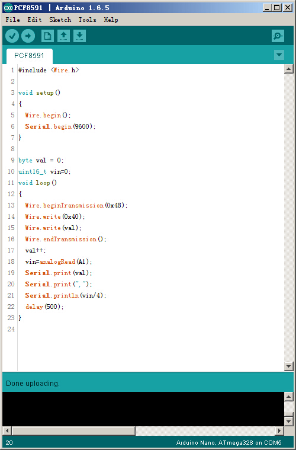Image resolution: width=296 pixels, height=450 pixels.
Task: Click the editor scroll up arrow
Action: pos(288,69)
